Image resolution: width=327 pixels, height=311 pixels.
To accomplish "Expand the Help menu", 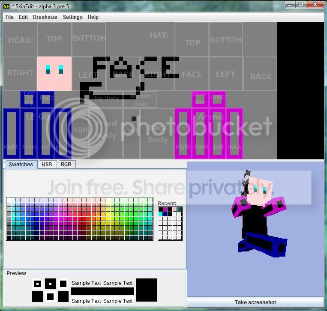I will tap(93, 17).
